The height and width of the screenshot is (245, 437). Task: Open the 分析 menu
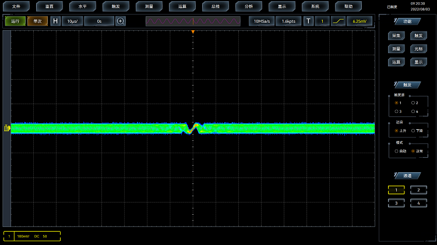(249, 6)
